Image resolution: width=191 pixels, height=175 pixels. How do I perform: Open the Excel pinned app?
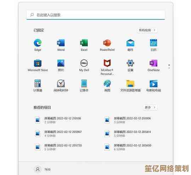click(x=84, y=45)
